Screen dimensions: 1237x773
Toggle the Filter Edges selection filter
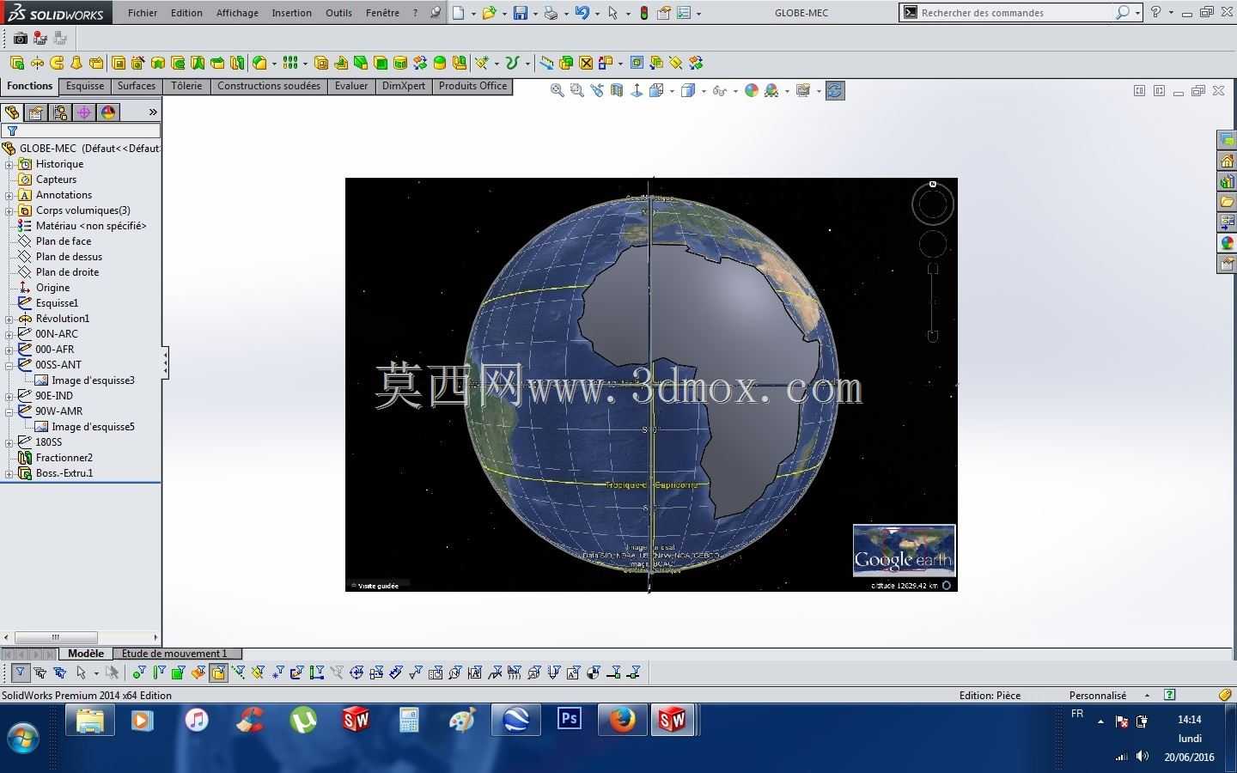pos(159,673)
